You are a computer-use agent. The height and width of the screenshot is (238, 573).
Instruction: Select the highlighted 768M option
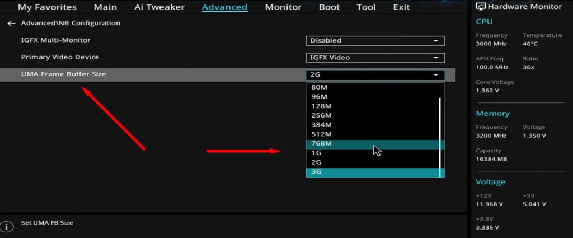tap(372, 144)
